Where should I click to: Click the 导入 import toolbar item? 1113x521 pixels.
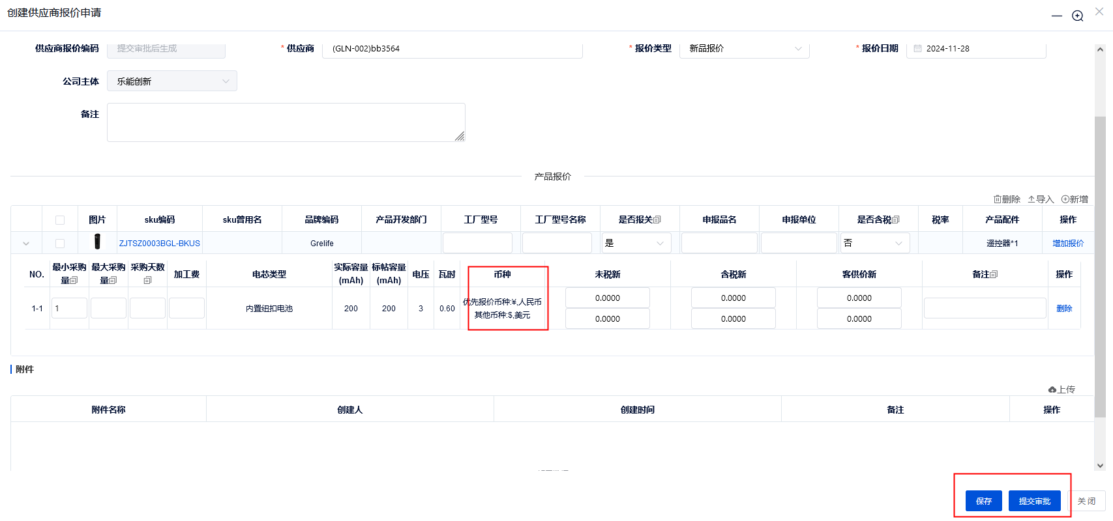coord(1041,199)
